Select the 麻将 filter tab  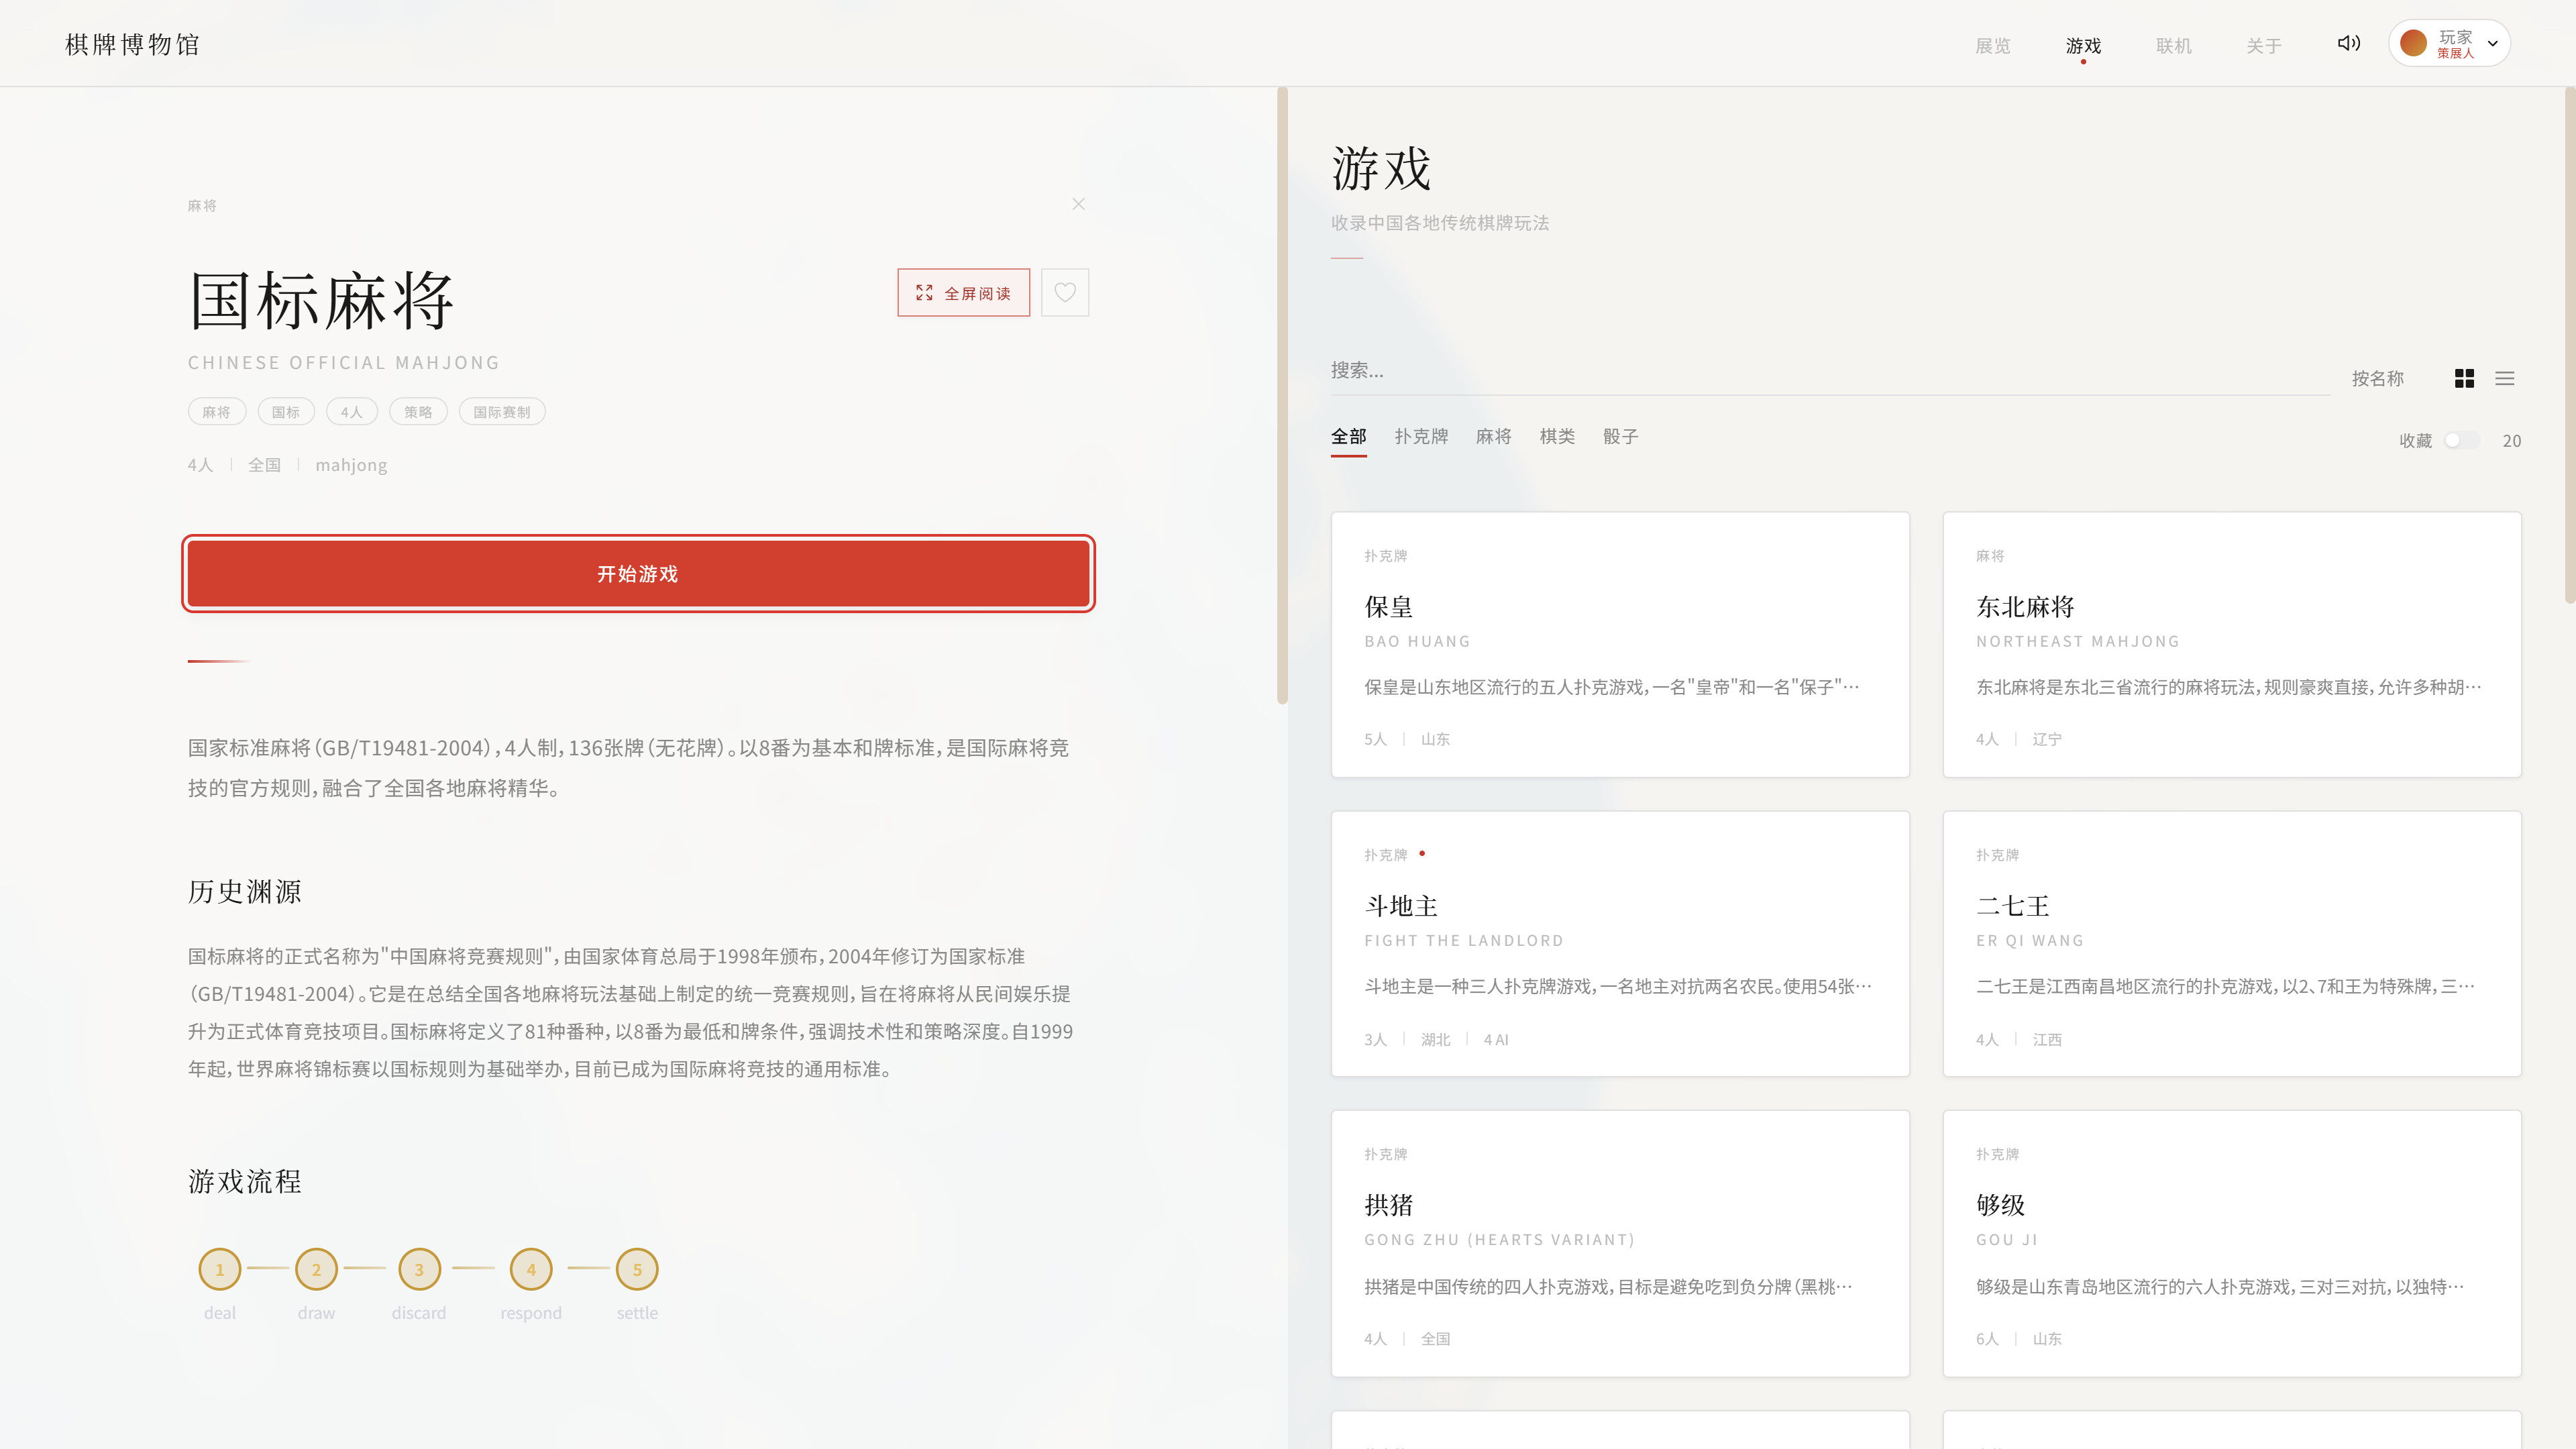[1493, 437]
